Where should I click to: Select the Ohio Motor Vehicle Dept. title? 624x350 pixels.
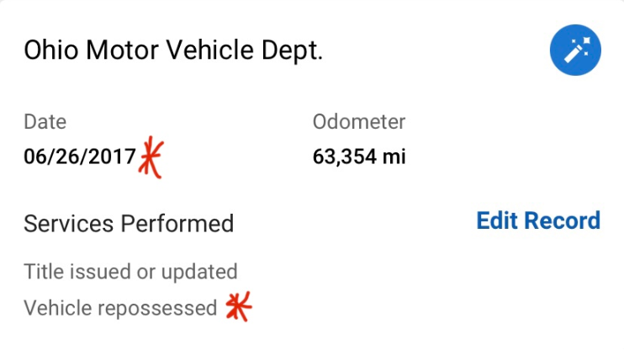[x=173, y=50]
